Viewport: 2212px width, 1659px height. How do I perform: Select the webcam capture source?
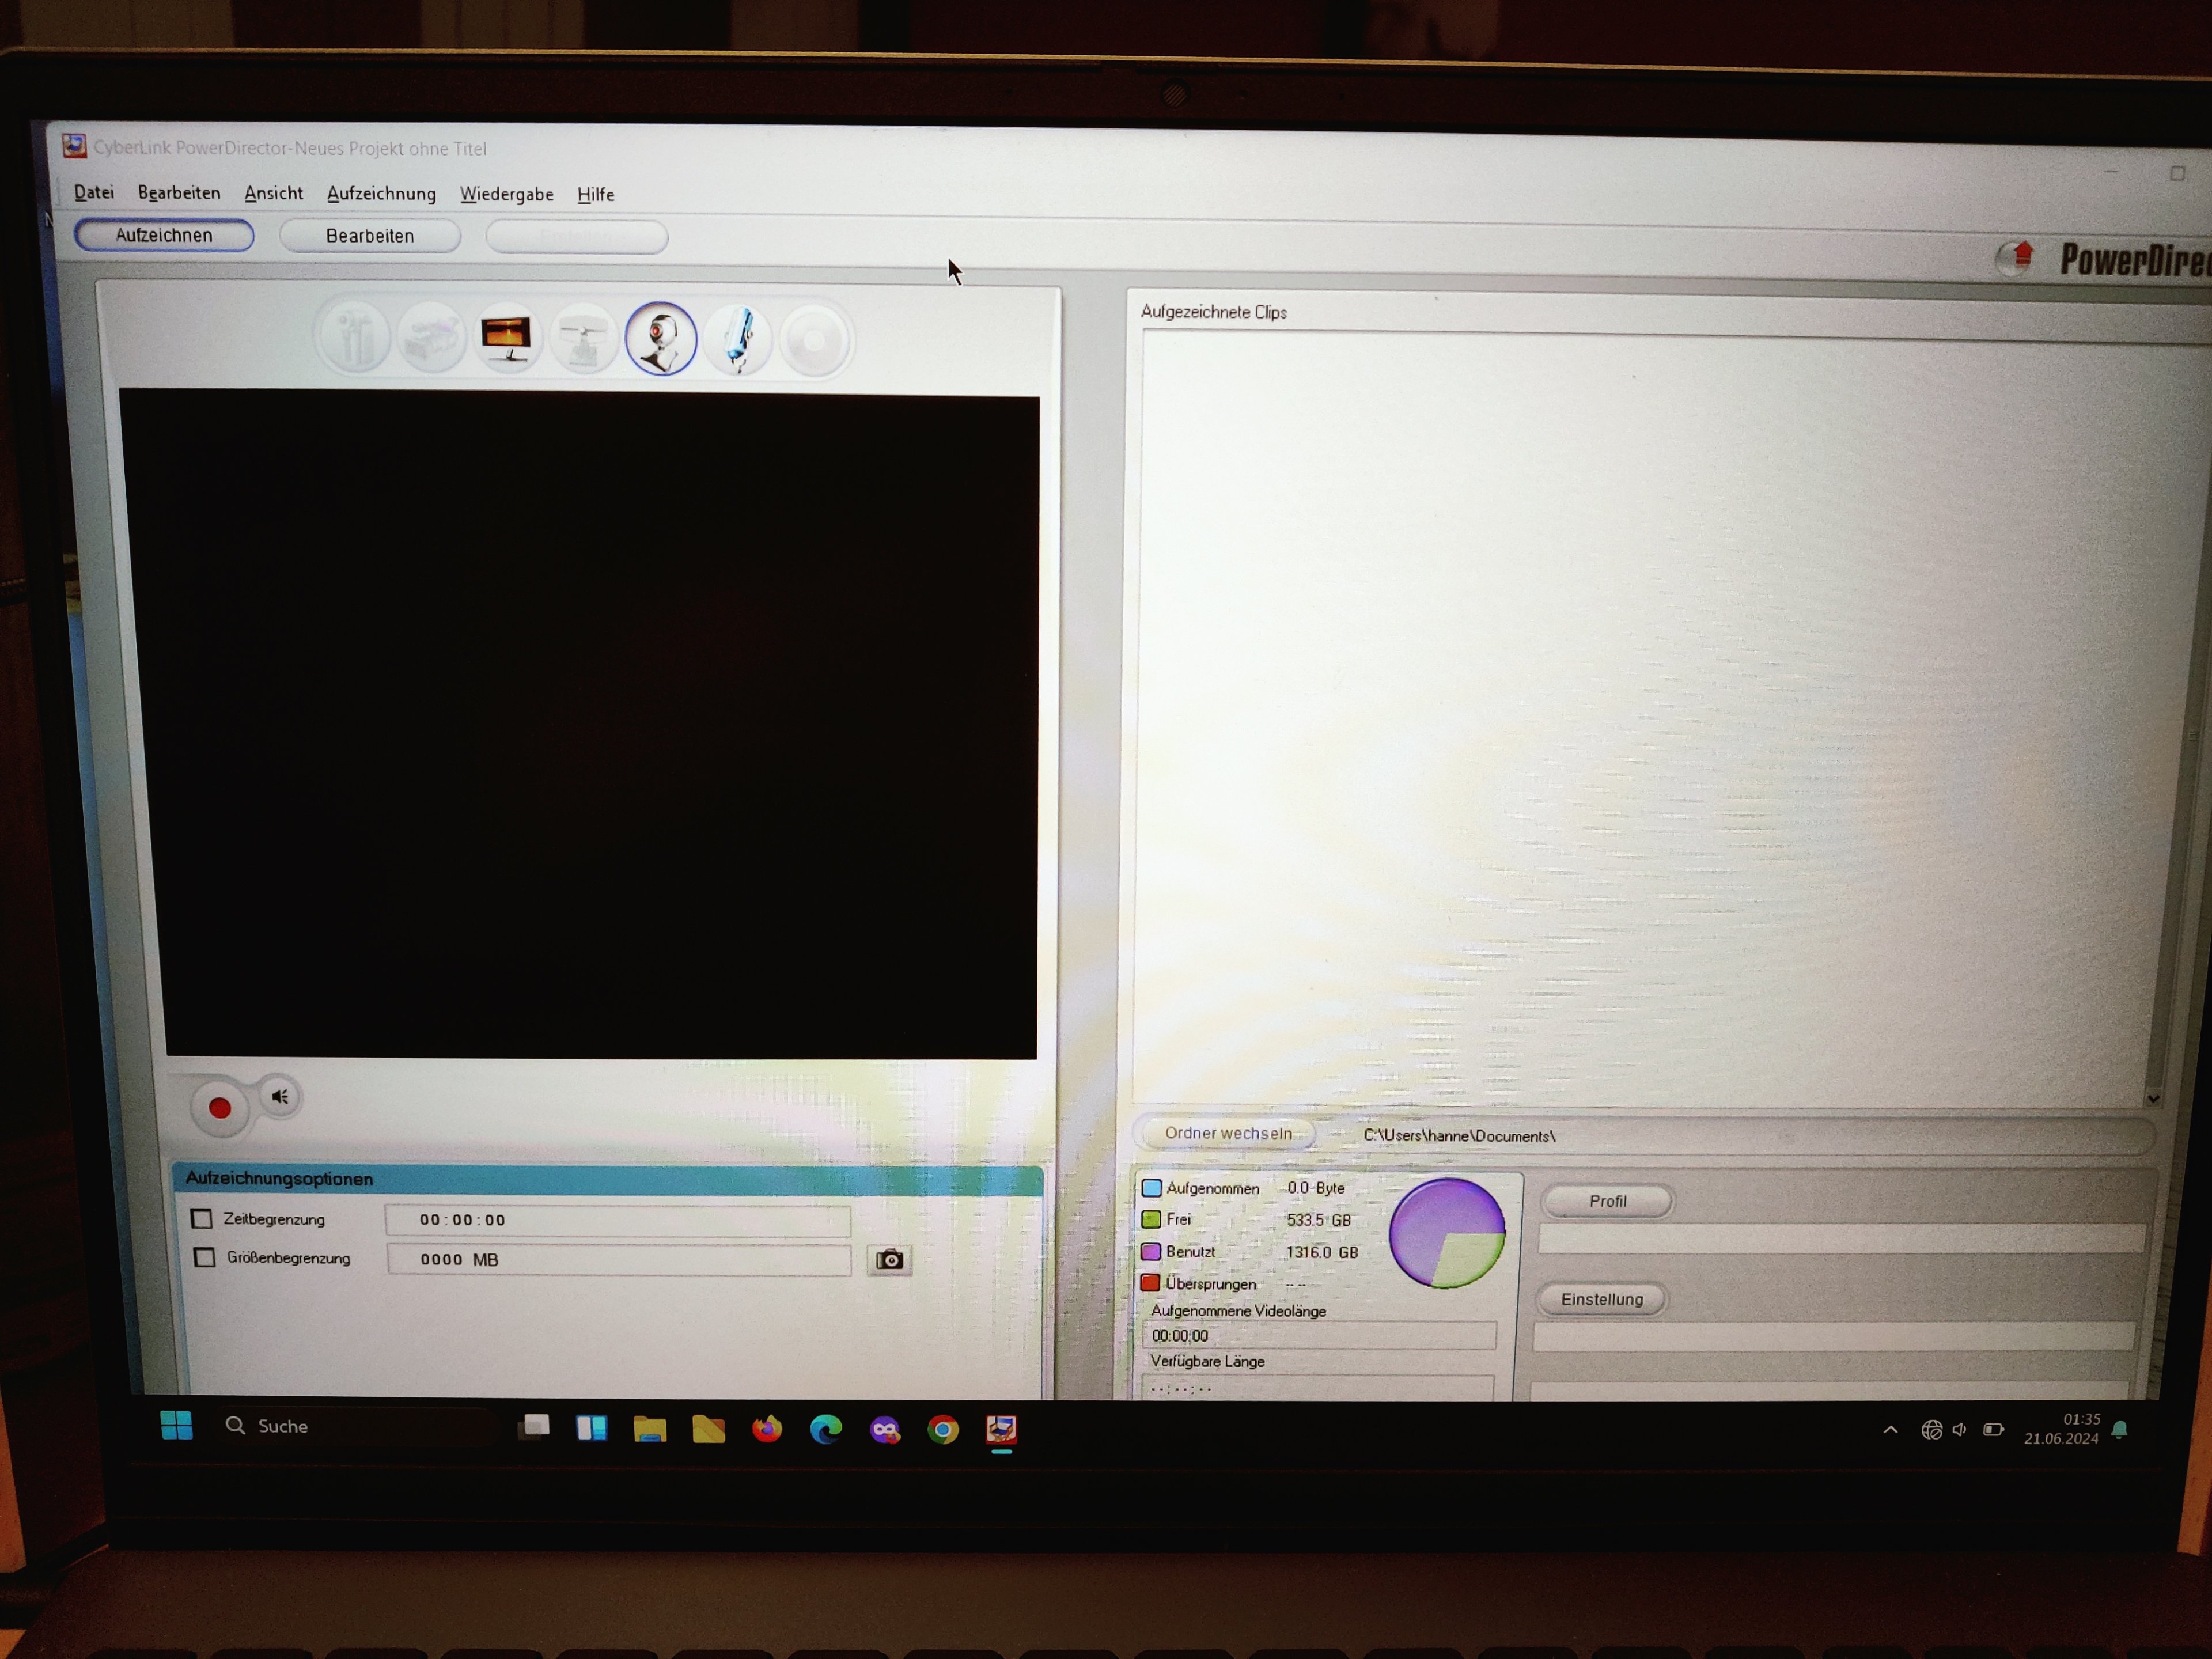tap(660, 340)
